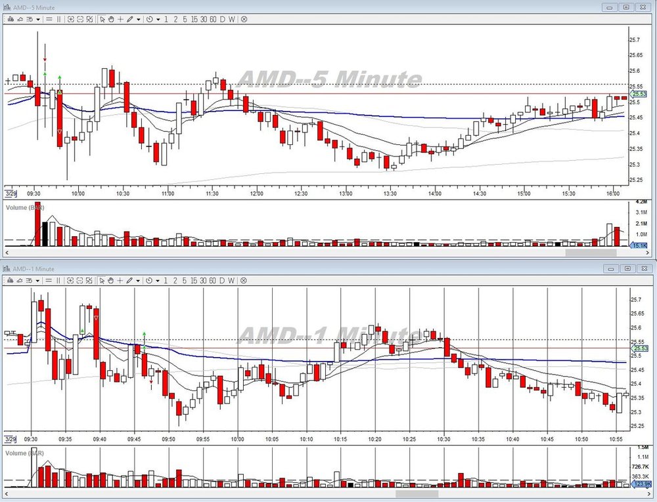Click 15.1K volume tag on 5 Minute chart
Image resolution: width=657 pixels, height=502 pixels.
tap(639, 245)
